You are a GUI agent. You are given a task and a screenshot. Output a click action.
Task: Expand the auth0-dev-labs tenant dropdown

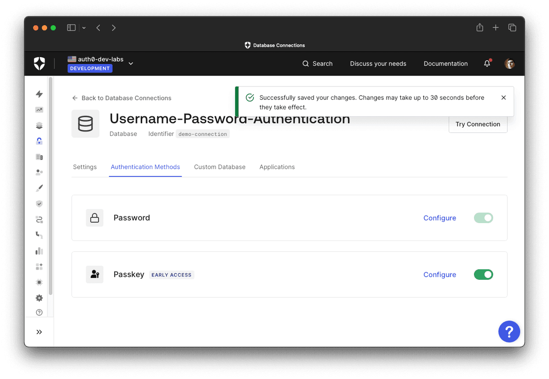pyautogui.click(x=131, y=64)
